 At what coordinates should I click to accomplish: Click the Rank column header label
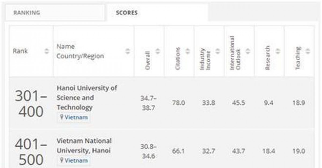[x=20, y=51]
